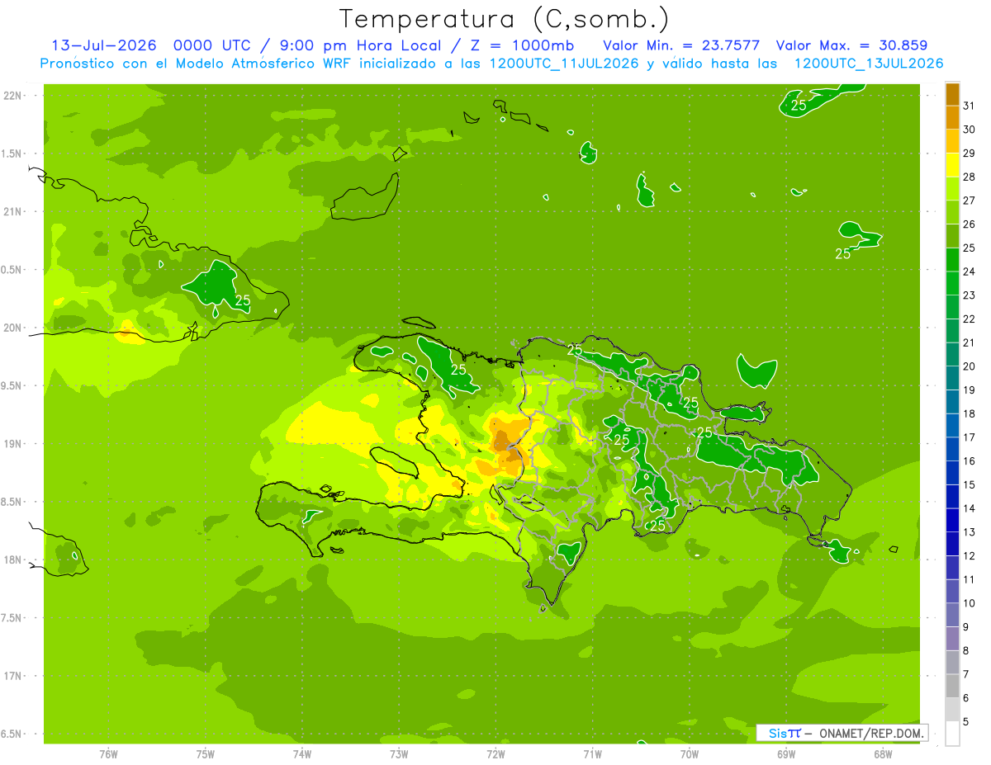Click the gray legend band between 6 and 7

[952, 687]
